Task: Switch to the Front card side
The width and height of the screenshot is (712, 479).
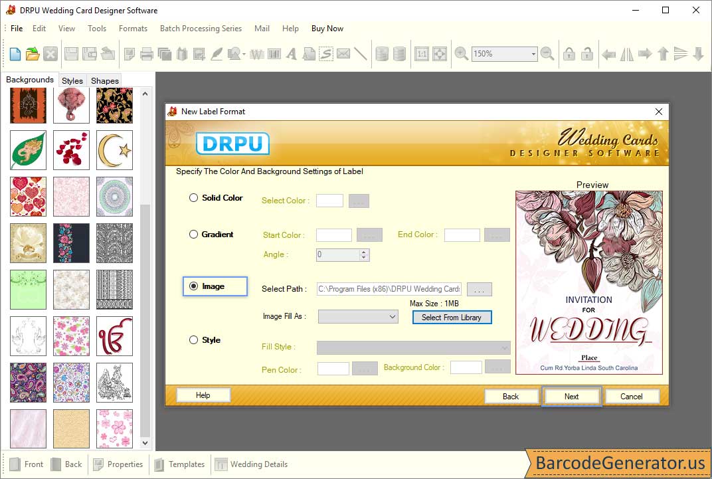Action: [27, 464]
